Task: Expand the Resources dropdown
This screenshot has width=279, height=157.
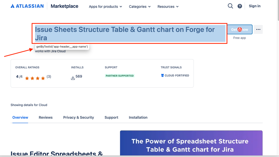Action: (168, 7)
